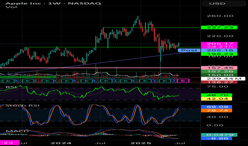
Task: Click the green 46.70 RSI value label
Action: click(x=216, y=95)
